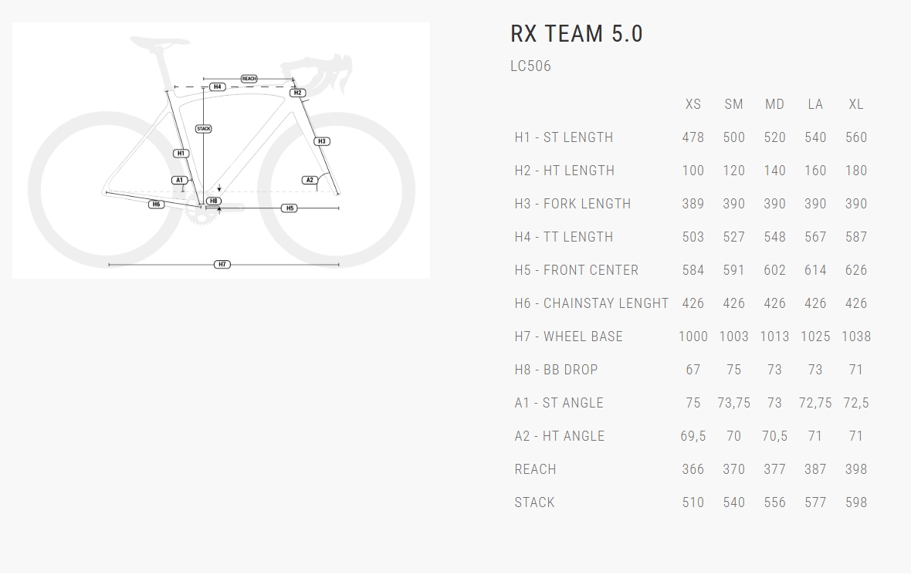Click the XL size column header
911x575 pixels.
point(856,104)
